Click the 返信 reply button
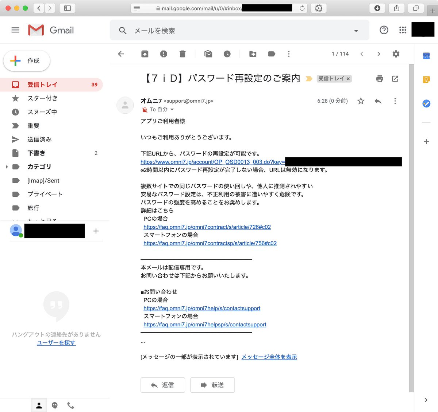The width and height of the screenshot is (438, 412). [163, 385]
